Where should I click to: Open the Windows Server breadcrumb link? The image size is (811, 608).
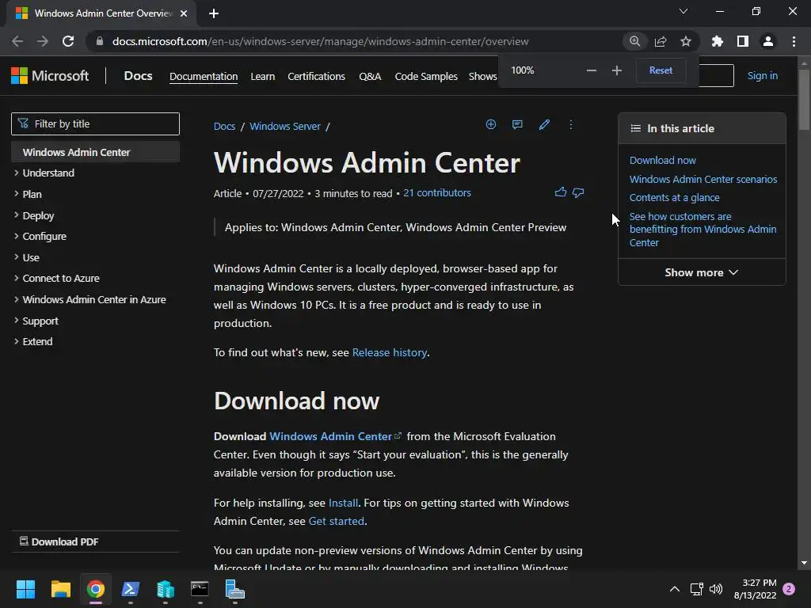[x=285, y=126]
